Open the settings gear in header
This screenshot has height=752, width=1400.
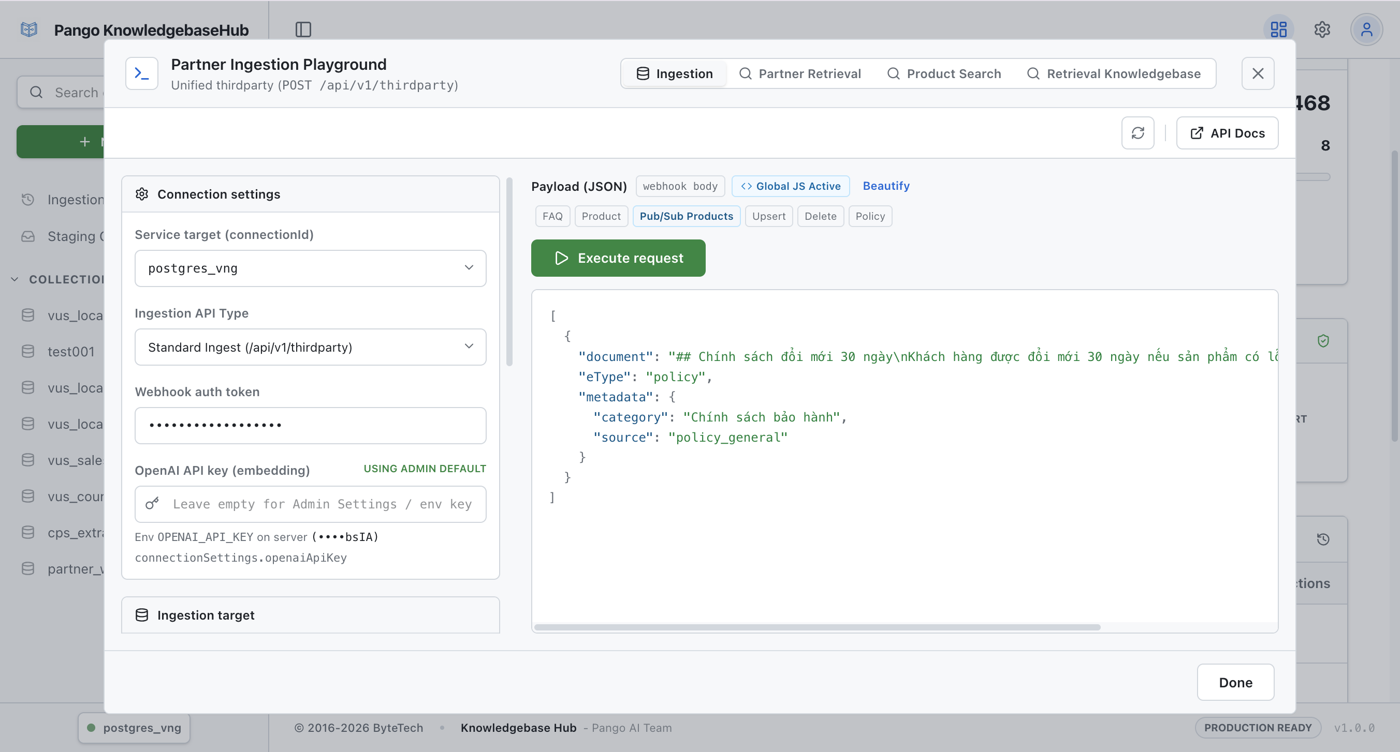(x=1322, y=29)
